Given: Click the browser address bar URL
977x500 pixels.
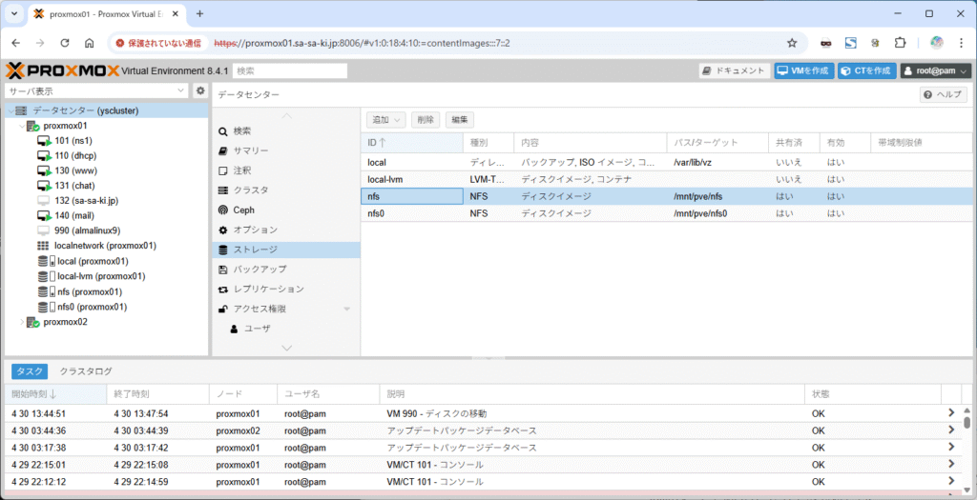Looking at the screenshot, I should (x=362, y=43).
